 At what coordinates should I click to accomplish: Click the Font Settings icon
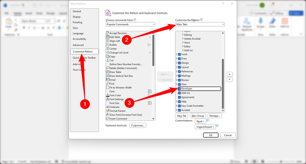[x=108, y=99]
